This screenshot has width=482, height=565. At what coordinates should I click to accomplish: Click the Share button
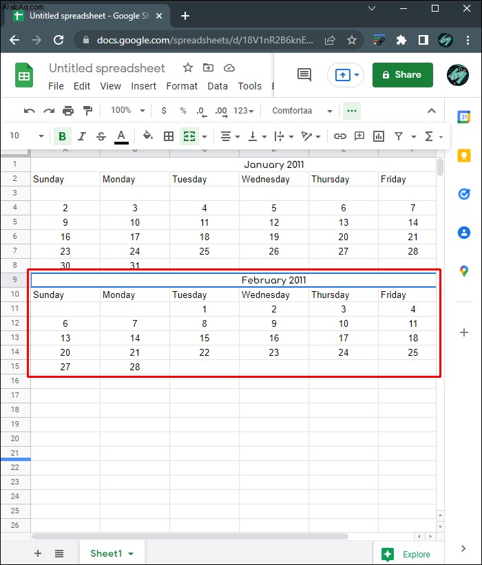402,75
